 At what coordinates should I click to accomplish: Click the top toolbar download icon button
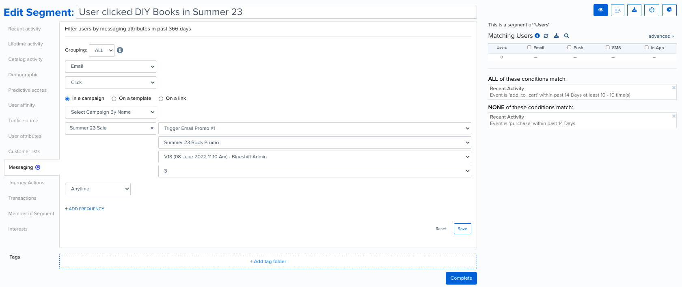pos(634,10)
